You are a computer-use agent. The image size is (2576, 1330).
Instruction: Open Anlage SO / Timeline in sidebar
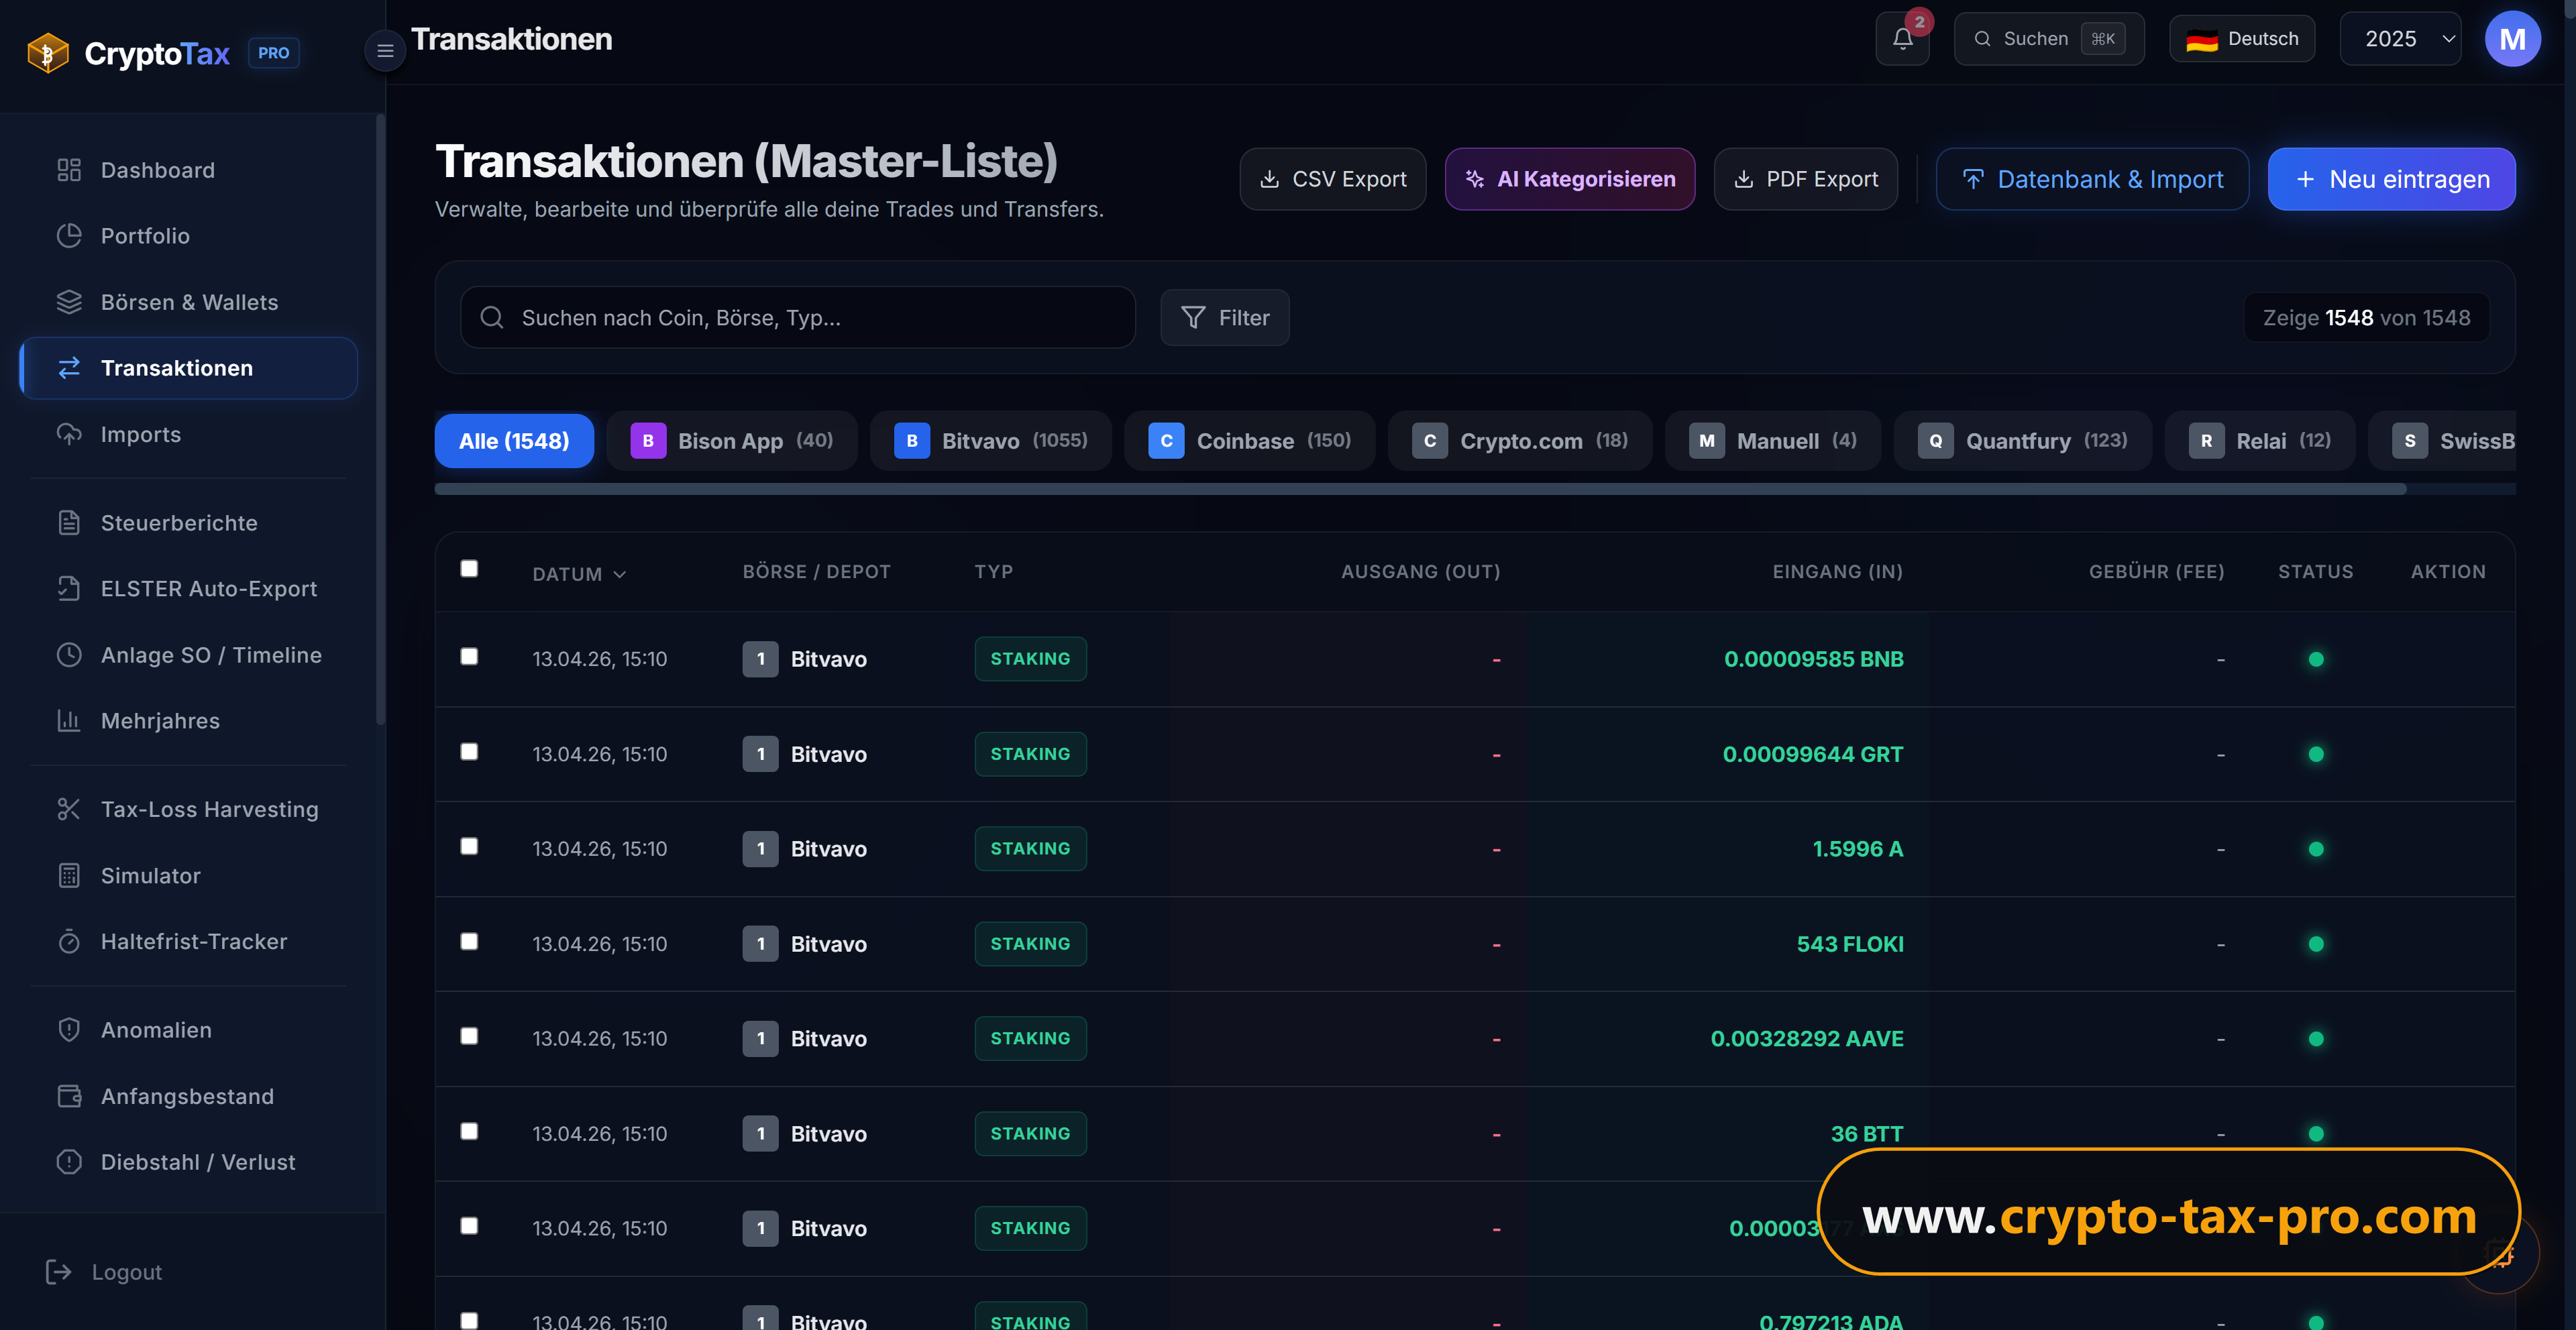click(x=188, y=655)
